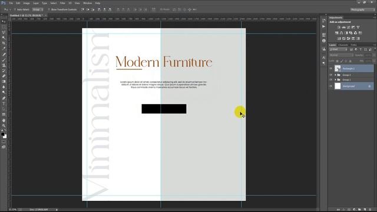Screen dimensions: 377x212
Task: Select the Brush tool
Action: point(4,60)
